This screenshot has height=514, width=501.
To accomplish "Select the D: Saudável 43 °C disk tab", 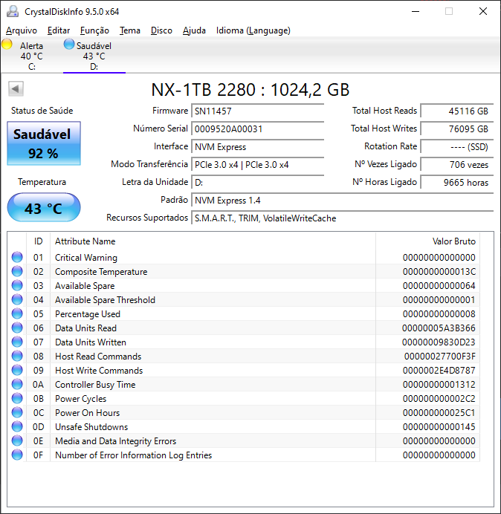I will click(x=94, y=56).
